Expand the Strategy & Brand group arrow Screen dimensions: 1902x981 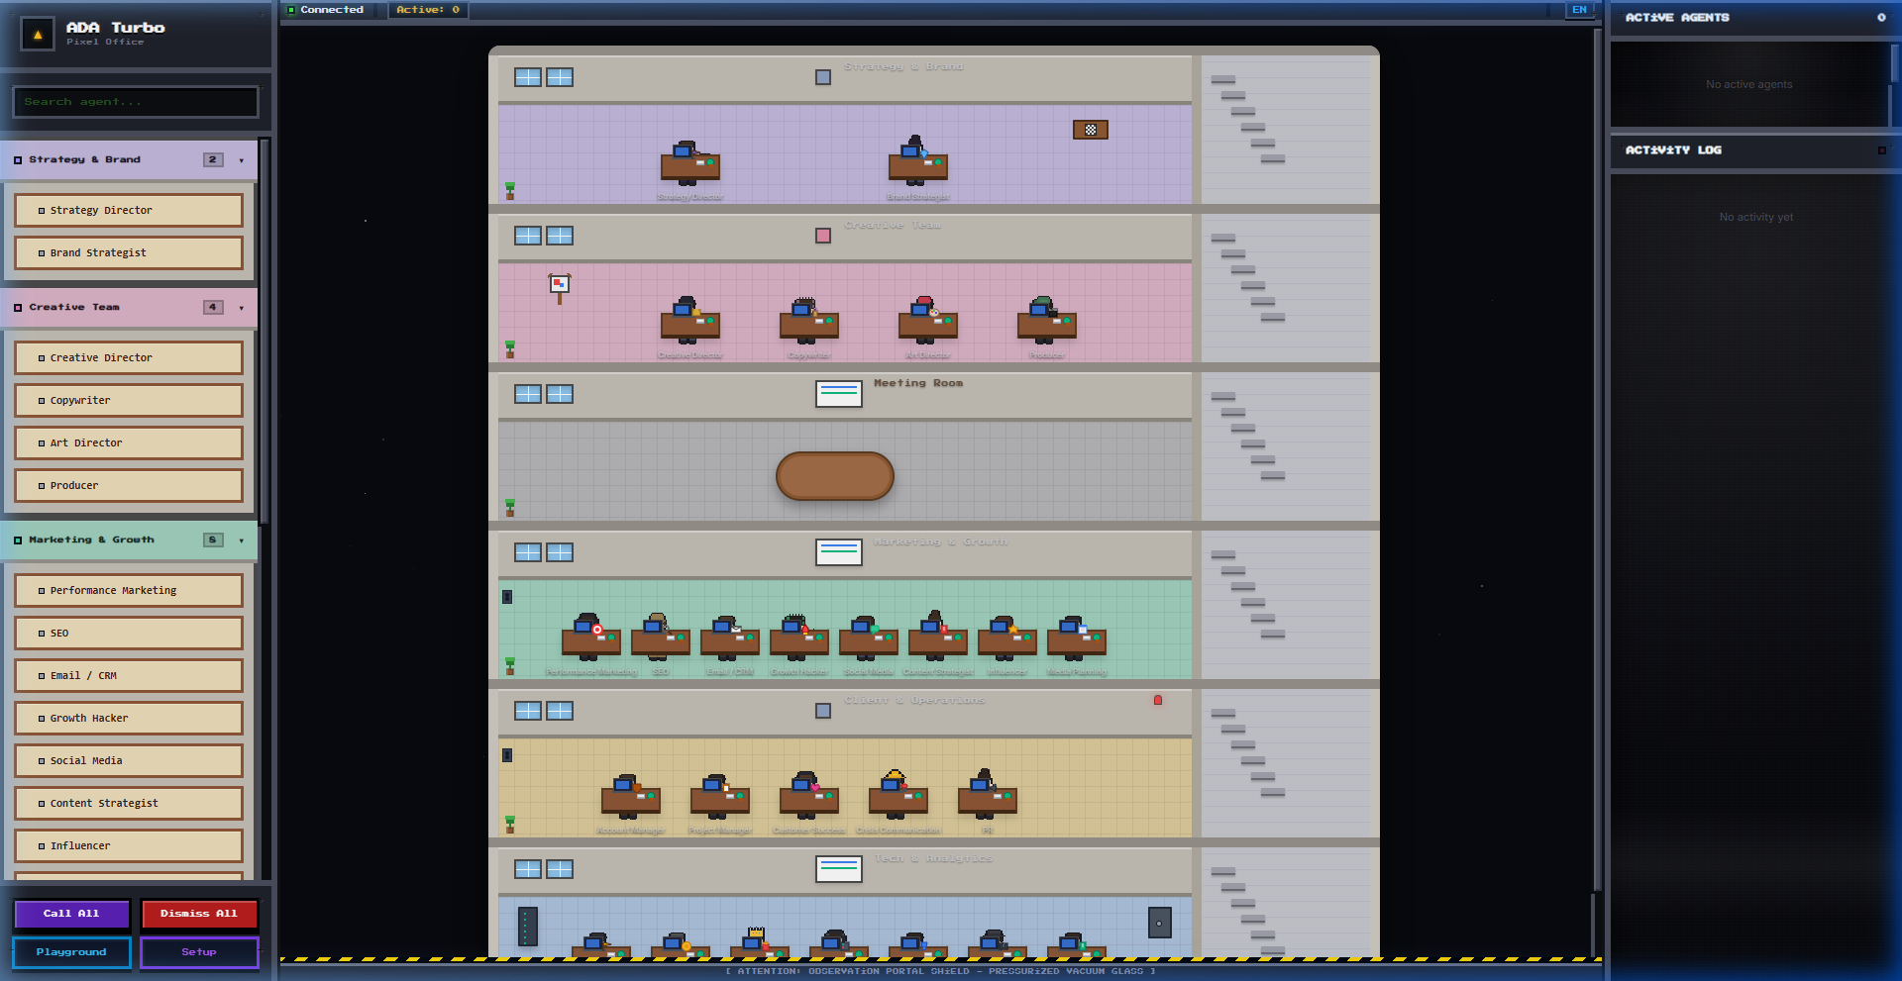(x=241, y=160)
